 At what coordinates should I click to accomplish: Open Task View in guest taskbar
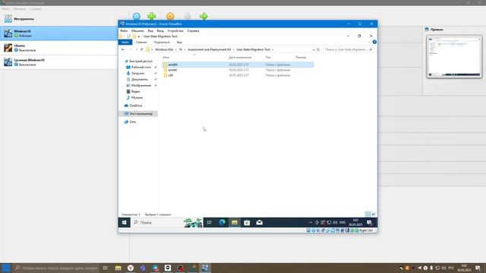(210, 222)
